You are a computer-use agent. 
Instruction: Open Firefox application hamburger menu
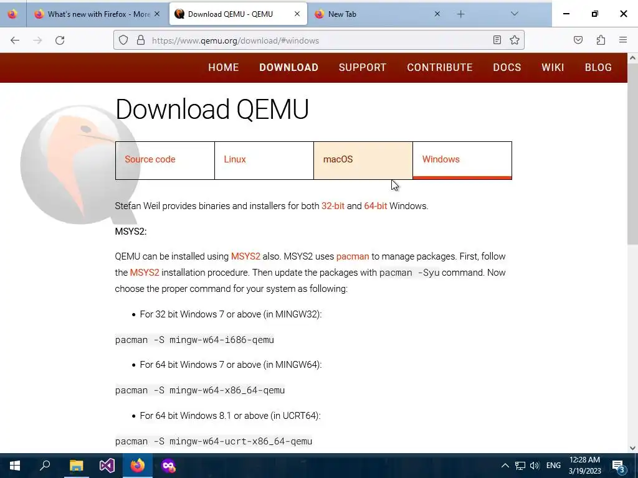623,40
